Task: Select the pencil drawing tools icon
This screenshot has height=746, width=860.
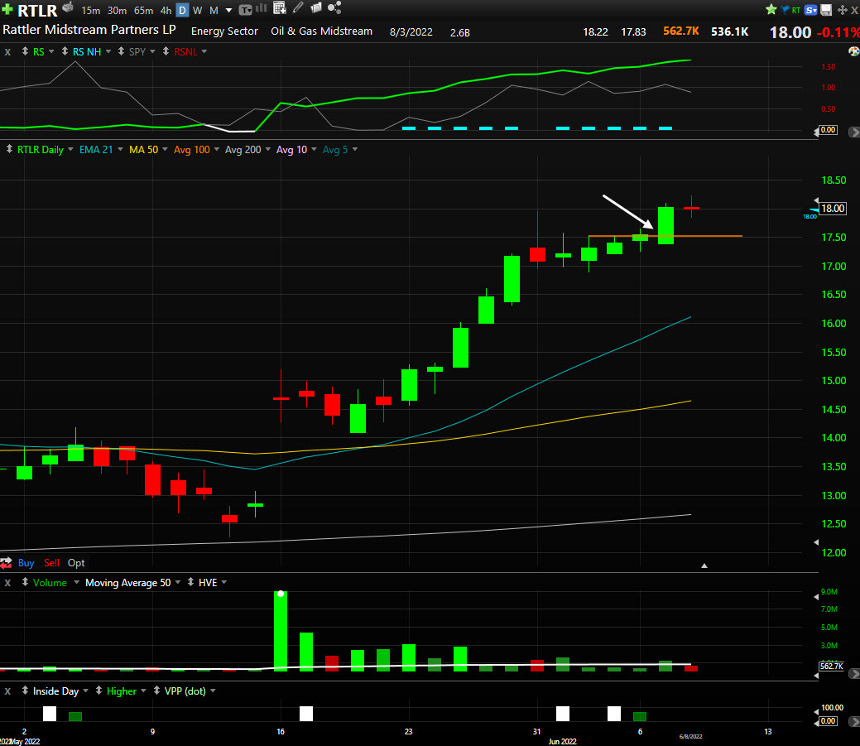Action: point(298,7)
